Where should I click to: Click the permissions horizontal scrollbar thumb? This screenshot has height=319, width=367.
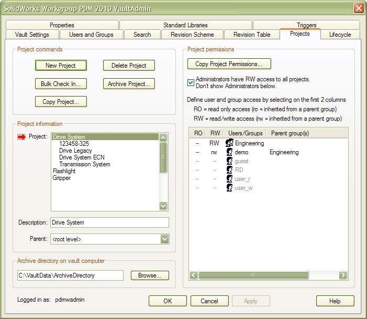(x=253, y=275)
